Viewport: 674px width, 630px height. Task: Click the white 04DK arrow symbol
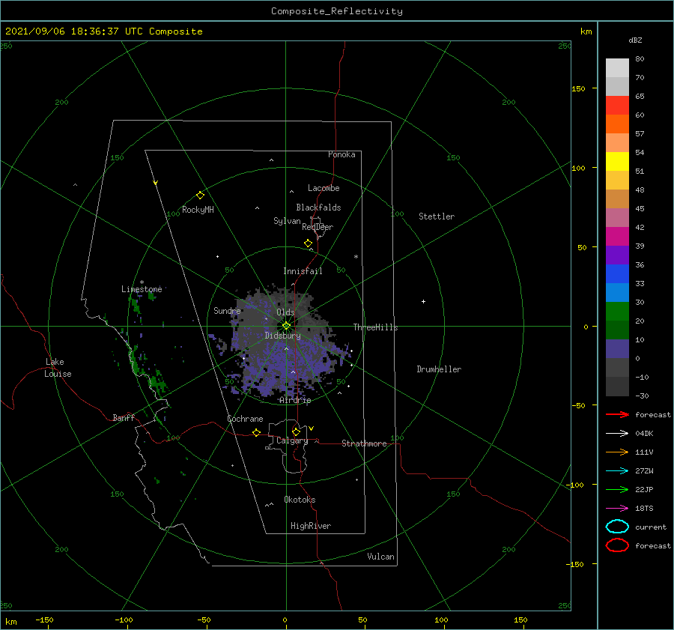tap(617, 434)
